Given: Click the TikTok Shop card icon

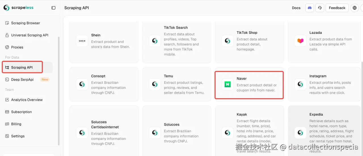Looking at the screenshot, I should (x=227, y=41).
